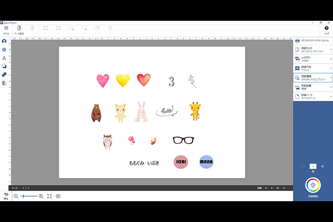Select the giraffe illustration on canvas

tap(195, 111)
